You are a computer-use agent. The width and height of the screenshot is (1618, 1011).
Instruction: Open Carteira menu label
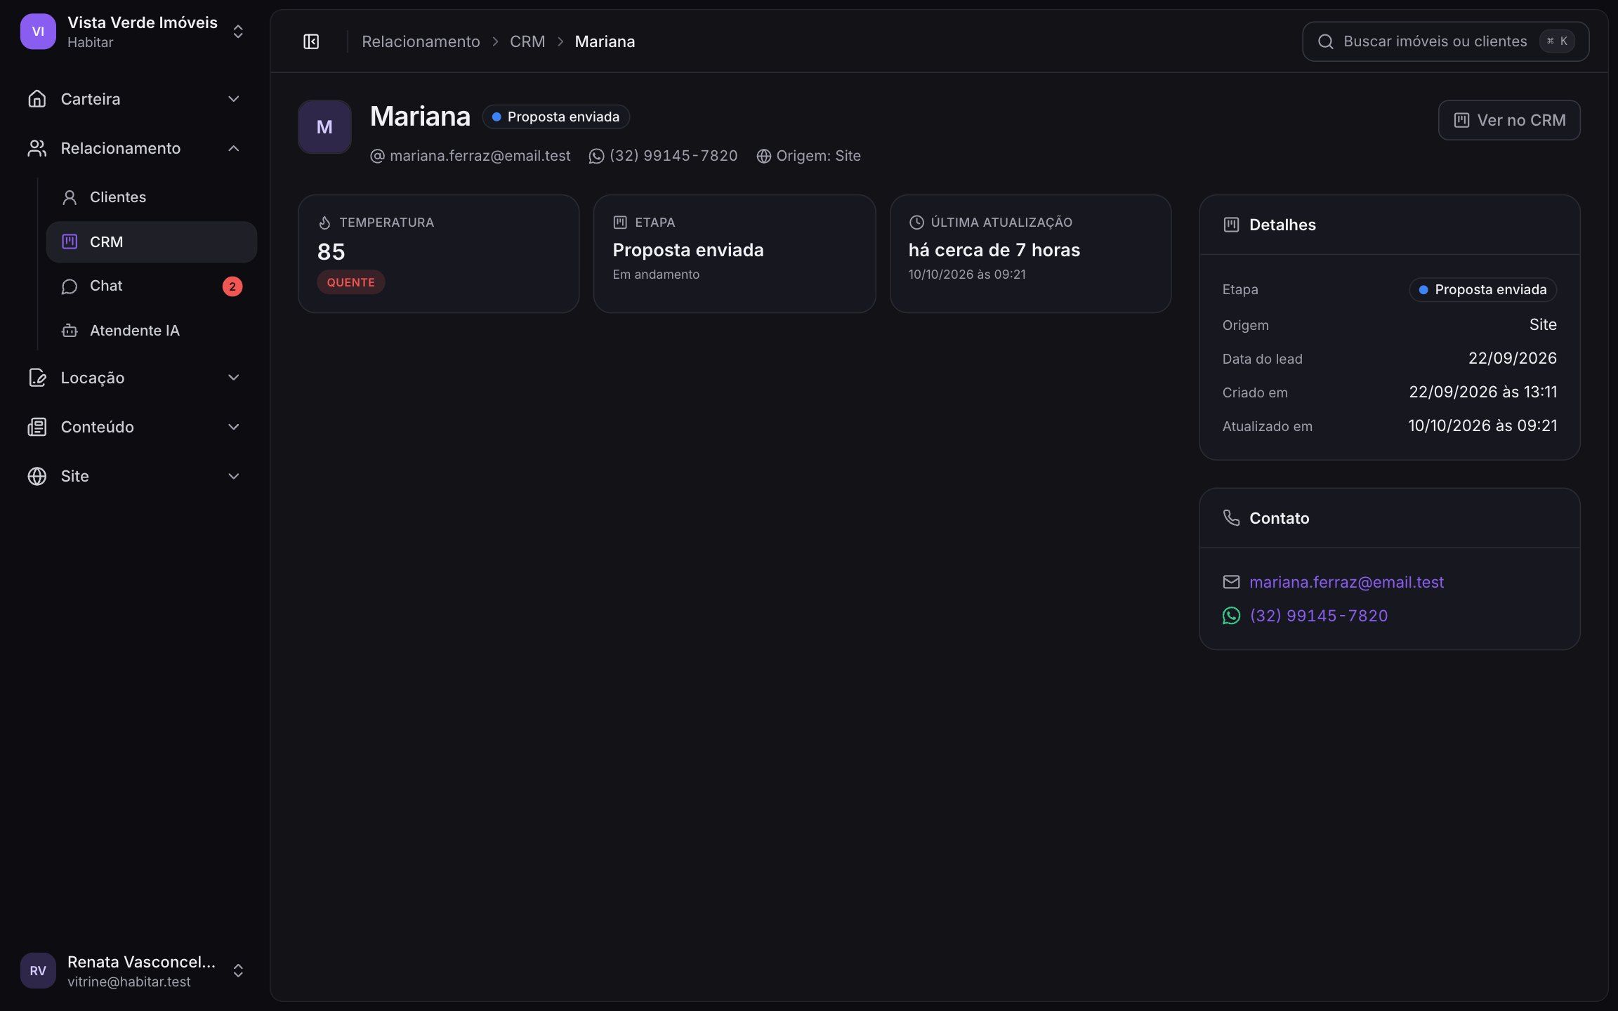coord(91,99)
